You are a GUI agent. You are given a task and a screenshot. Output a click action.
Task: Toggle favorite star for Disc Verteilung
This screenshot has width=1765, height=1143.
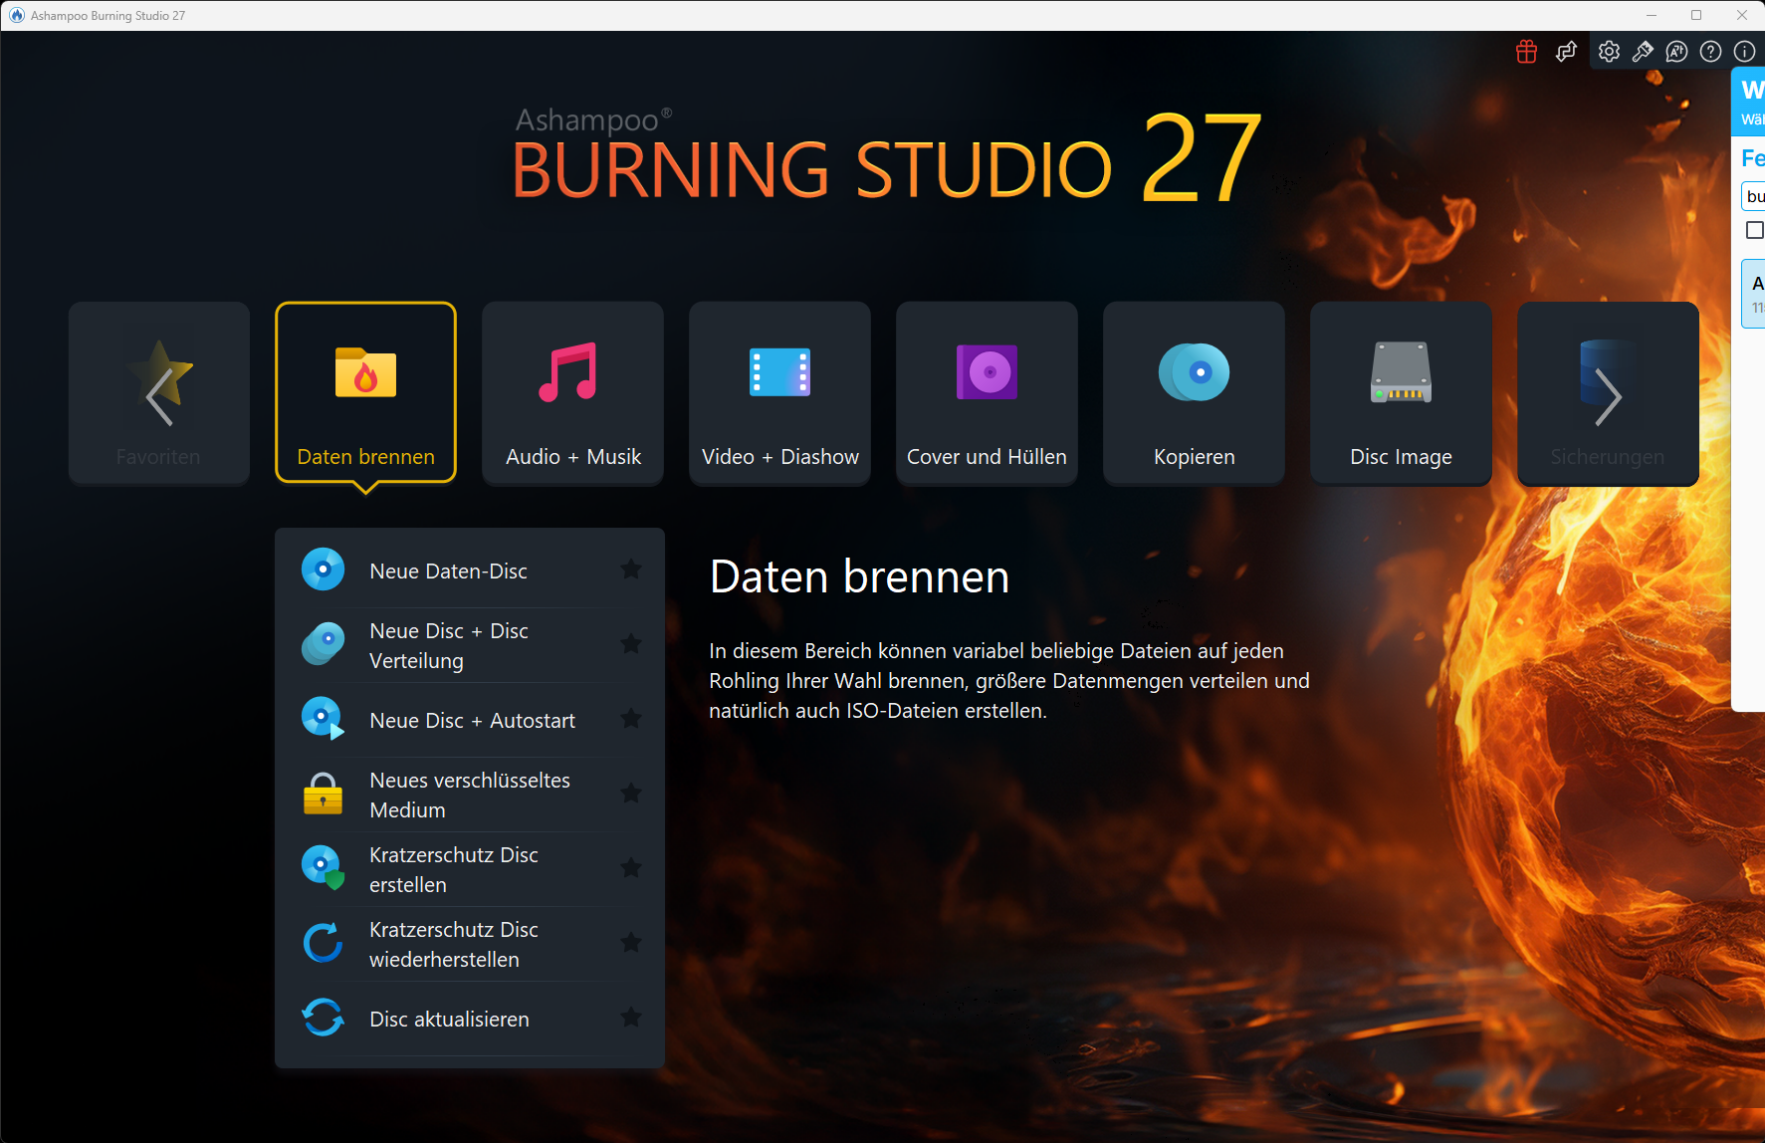[x=631, y=643]
